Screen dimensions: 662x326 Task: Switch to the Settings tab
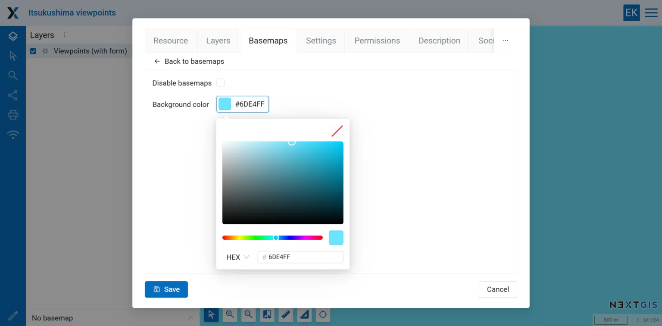[321, 41]
